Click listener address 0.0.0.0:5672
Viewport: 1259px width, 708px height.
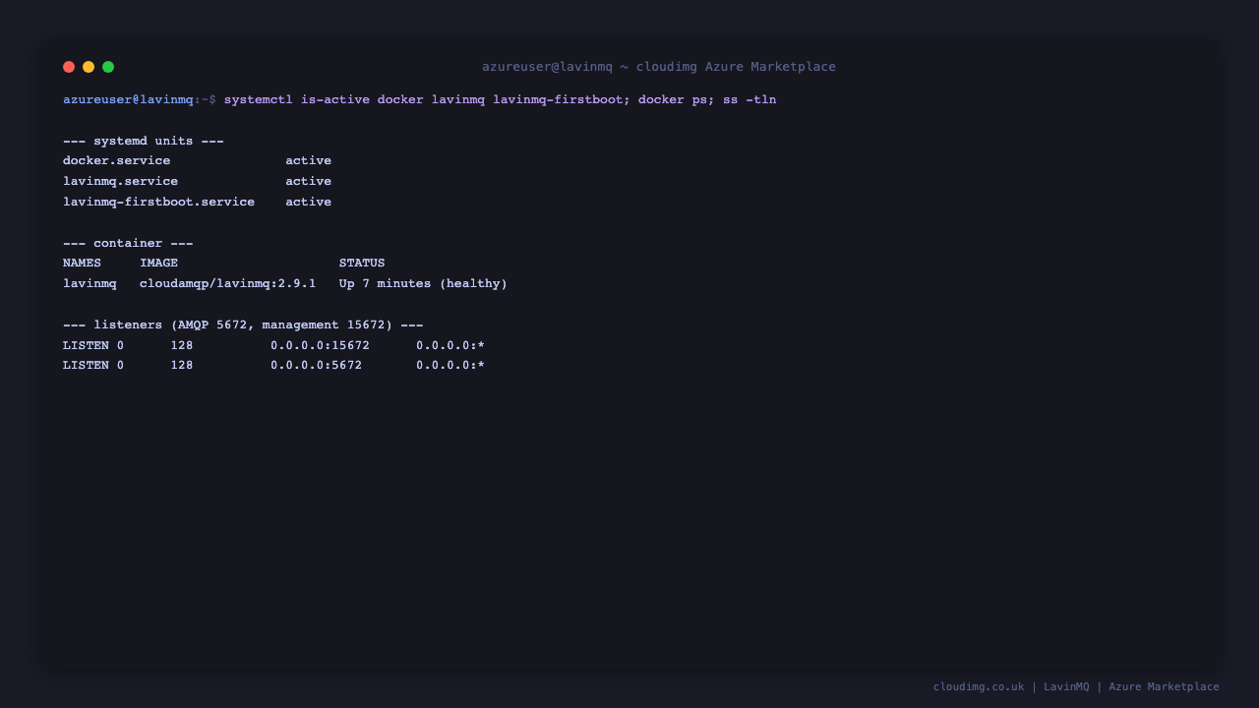point(317,366)
